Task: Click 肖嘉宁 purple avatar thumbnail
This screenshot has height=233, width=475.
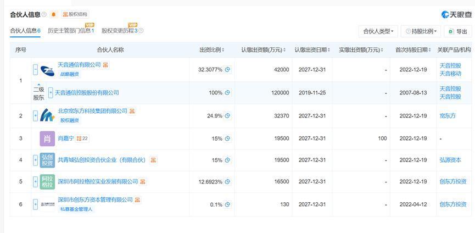Action: [x=47, y=138]
